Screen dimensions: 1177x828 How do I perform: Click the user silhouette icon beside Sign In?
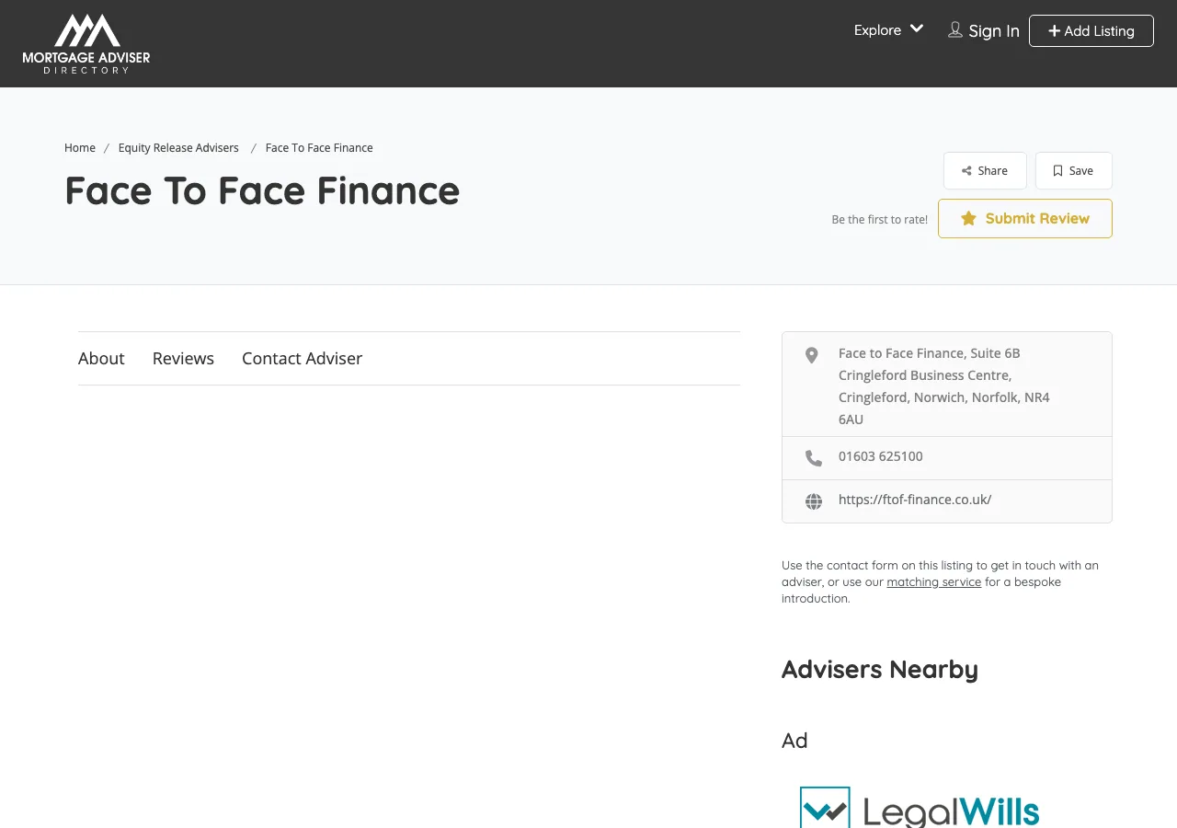[x=954, y=29]
